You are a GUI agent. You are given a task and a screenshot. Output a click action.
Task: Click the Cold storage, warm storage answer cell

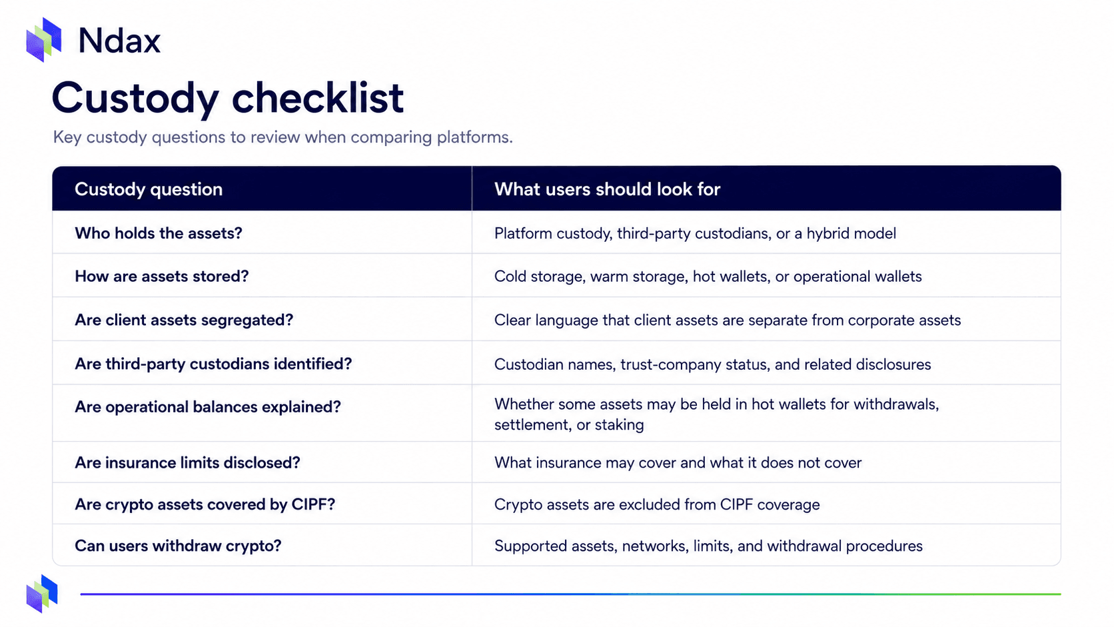tap(766, 276)
